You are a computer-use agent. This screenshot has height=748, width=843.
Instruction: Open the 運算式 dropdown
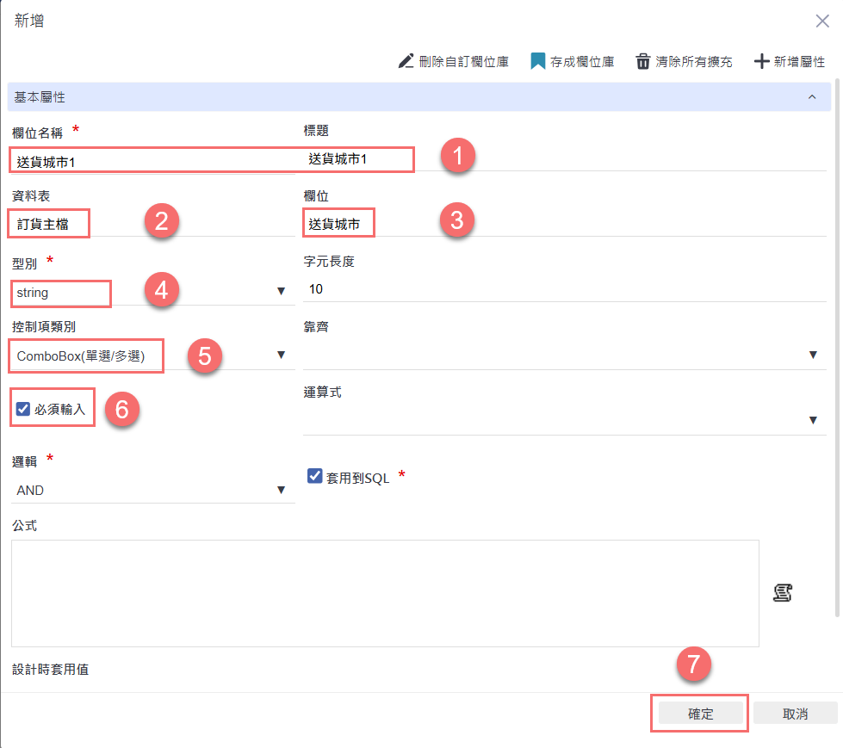(x=564, y=420)
